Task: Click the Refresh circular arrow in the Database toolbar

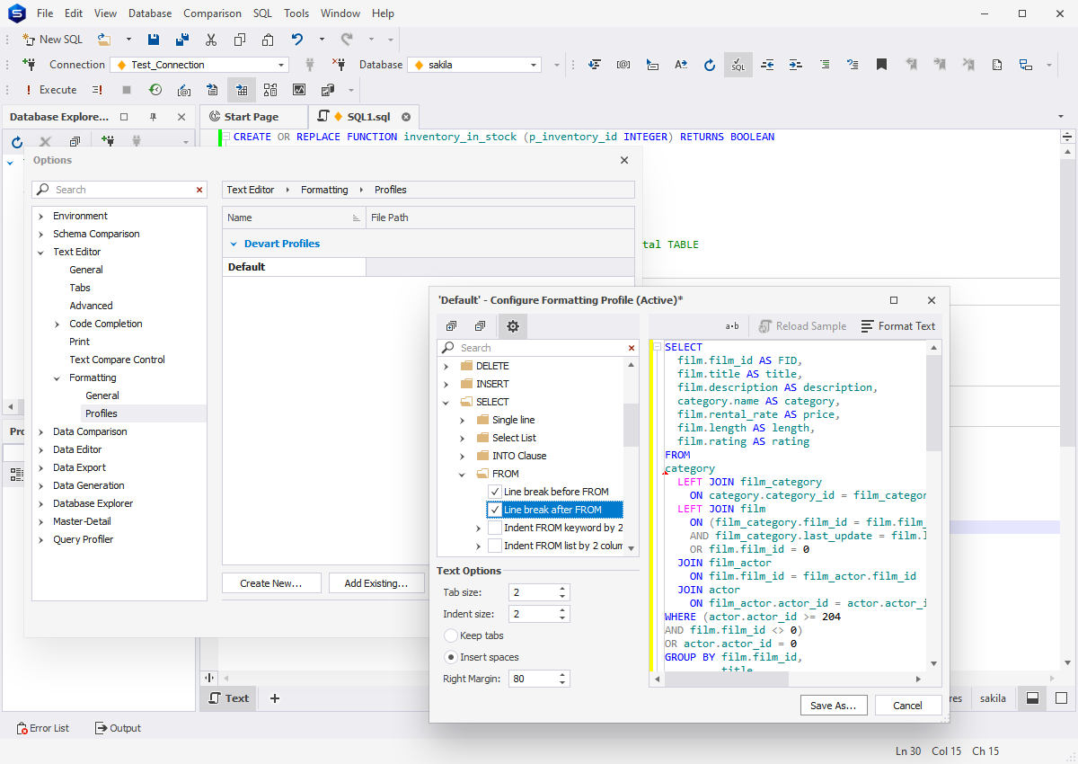Action: 709,65
